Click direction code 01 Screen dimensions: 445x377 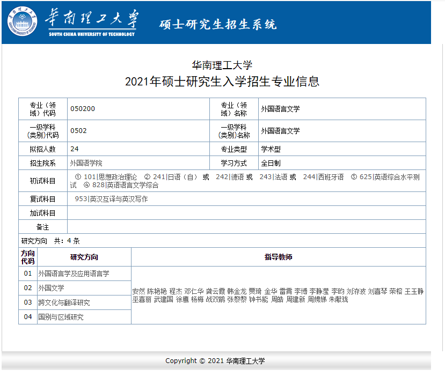coord(28,273)
